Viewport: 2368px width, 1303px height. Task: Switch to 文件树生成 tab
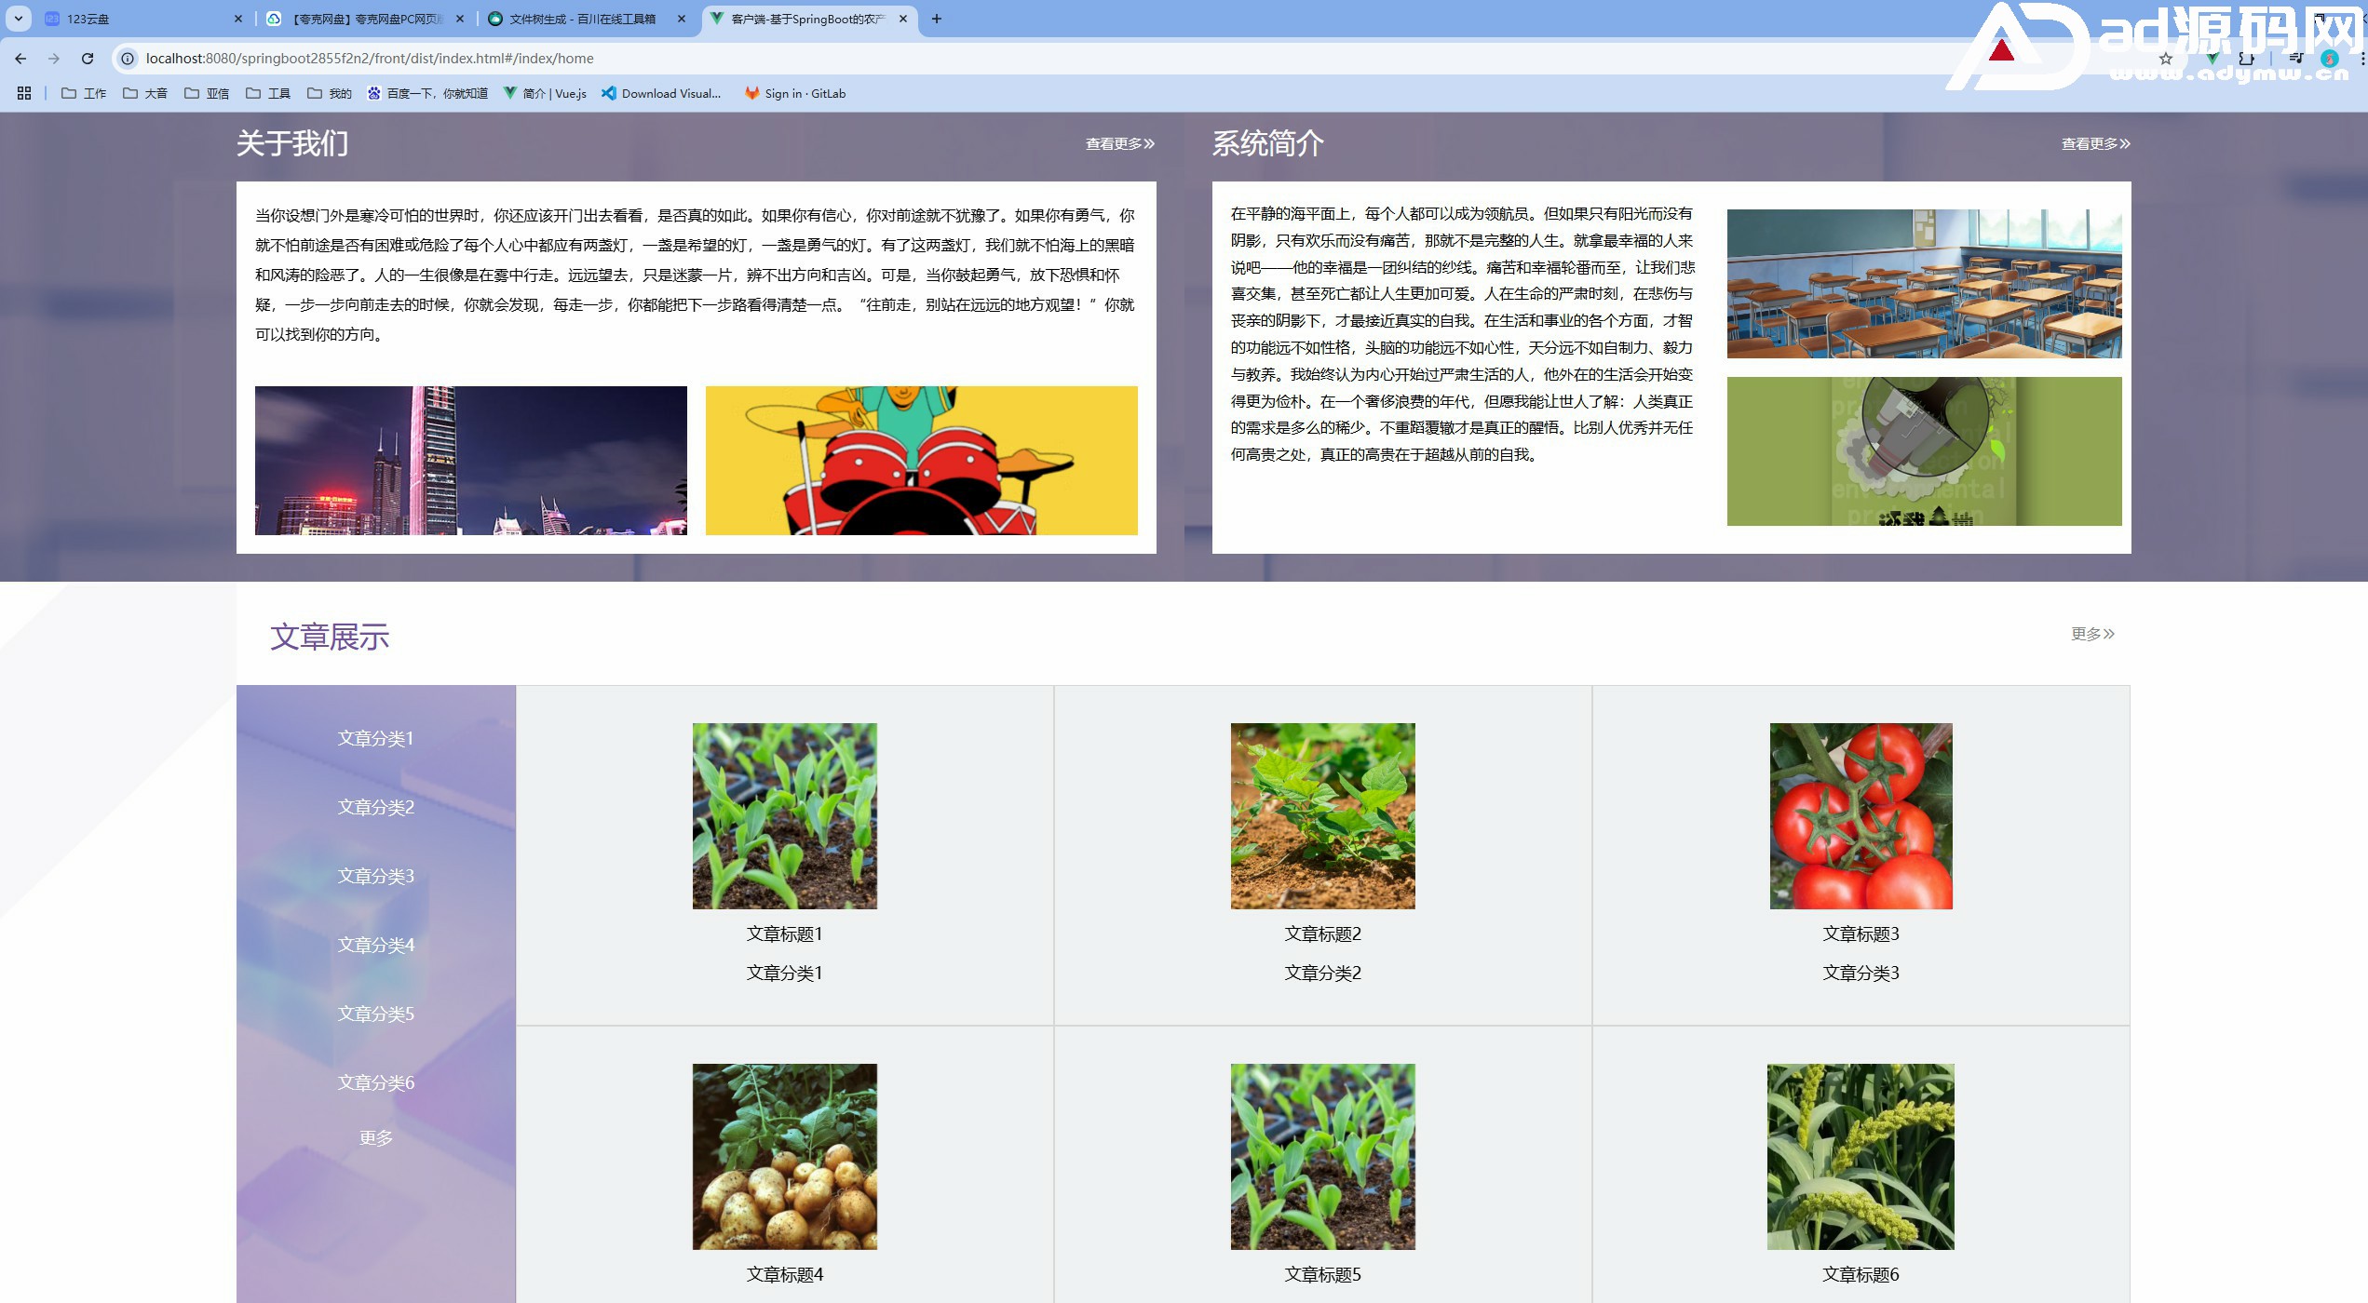click(582, 19)
